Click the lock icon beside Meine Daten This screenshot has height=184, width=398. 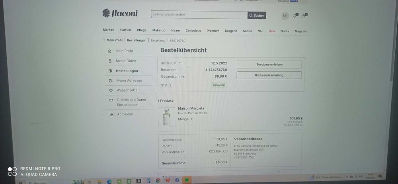pos(110,61)
